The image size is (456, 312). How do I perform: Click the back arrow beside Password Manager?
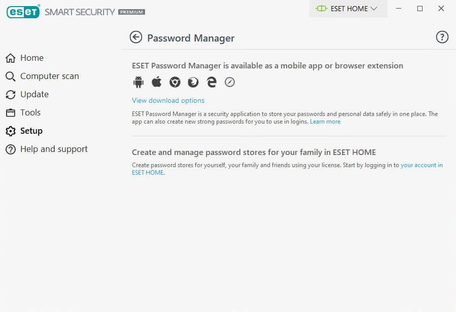pyautogui.click(x=135, y=37)
